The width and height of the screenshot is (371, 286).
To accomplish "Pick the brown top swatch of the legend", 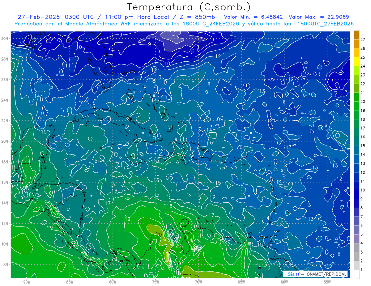I will coord(356,35).
